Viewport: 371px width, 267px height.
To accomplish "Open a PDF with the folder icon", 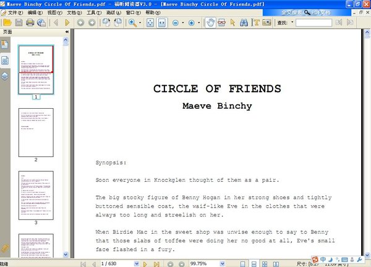I will click(7, 22).
